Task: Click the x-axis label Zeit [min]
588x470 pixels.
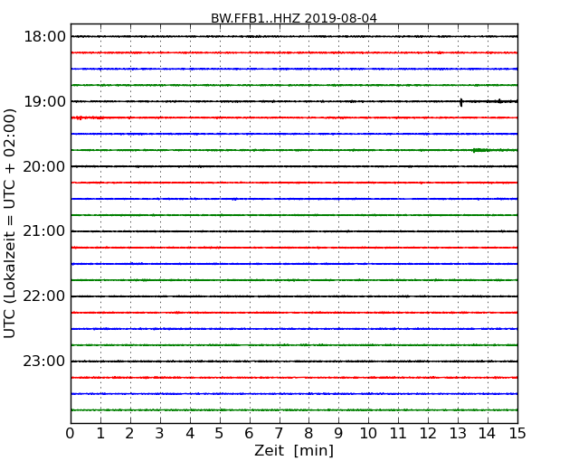Action: click(x=294, y=450)
